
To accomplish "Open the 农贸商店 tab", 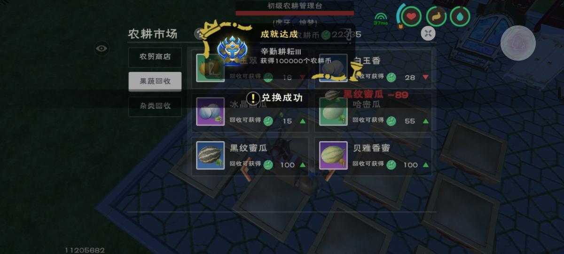I will (x=155, y=57).
